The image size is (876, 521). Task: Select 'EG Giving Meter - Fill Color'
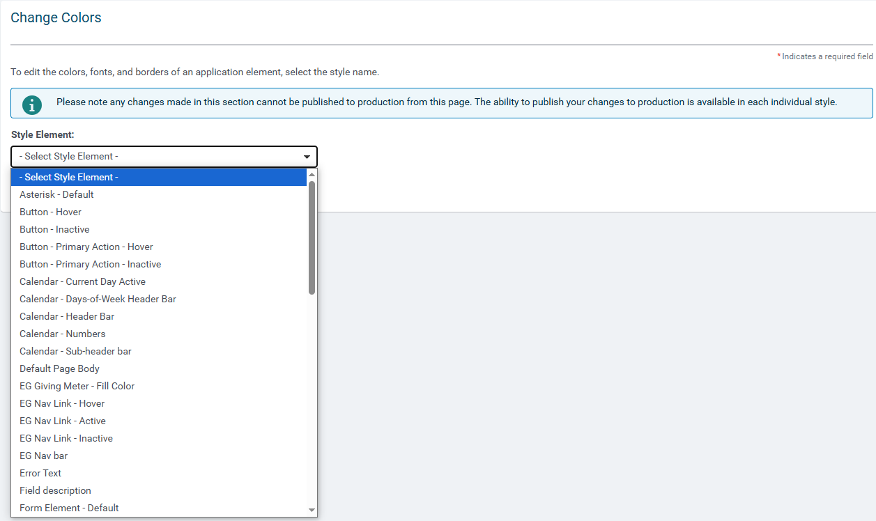pos(159,386)
